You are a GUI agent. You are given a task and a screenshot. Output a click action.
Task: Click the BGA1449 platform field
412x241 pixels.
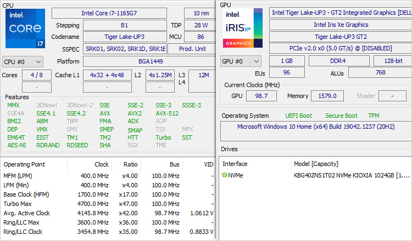(150, 61)
